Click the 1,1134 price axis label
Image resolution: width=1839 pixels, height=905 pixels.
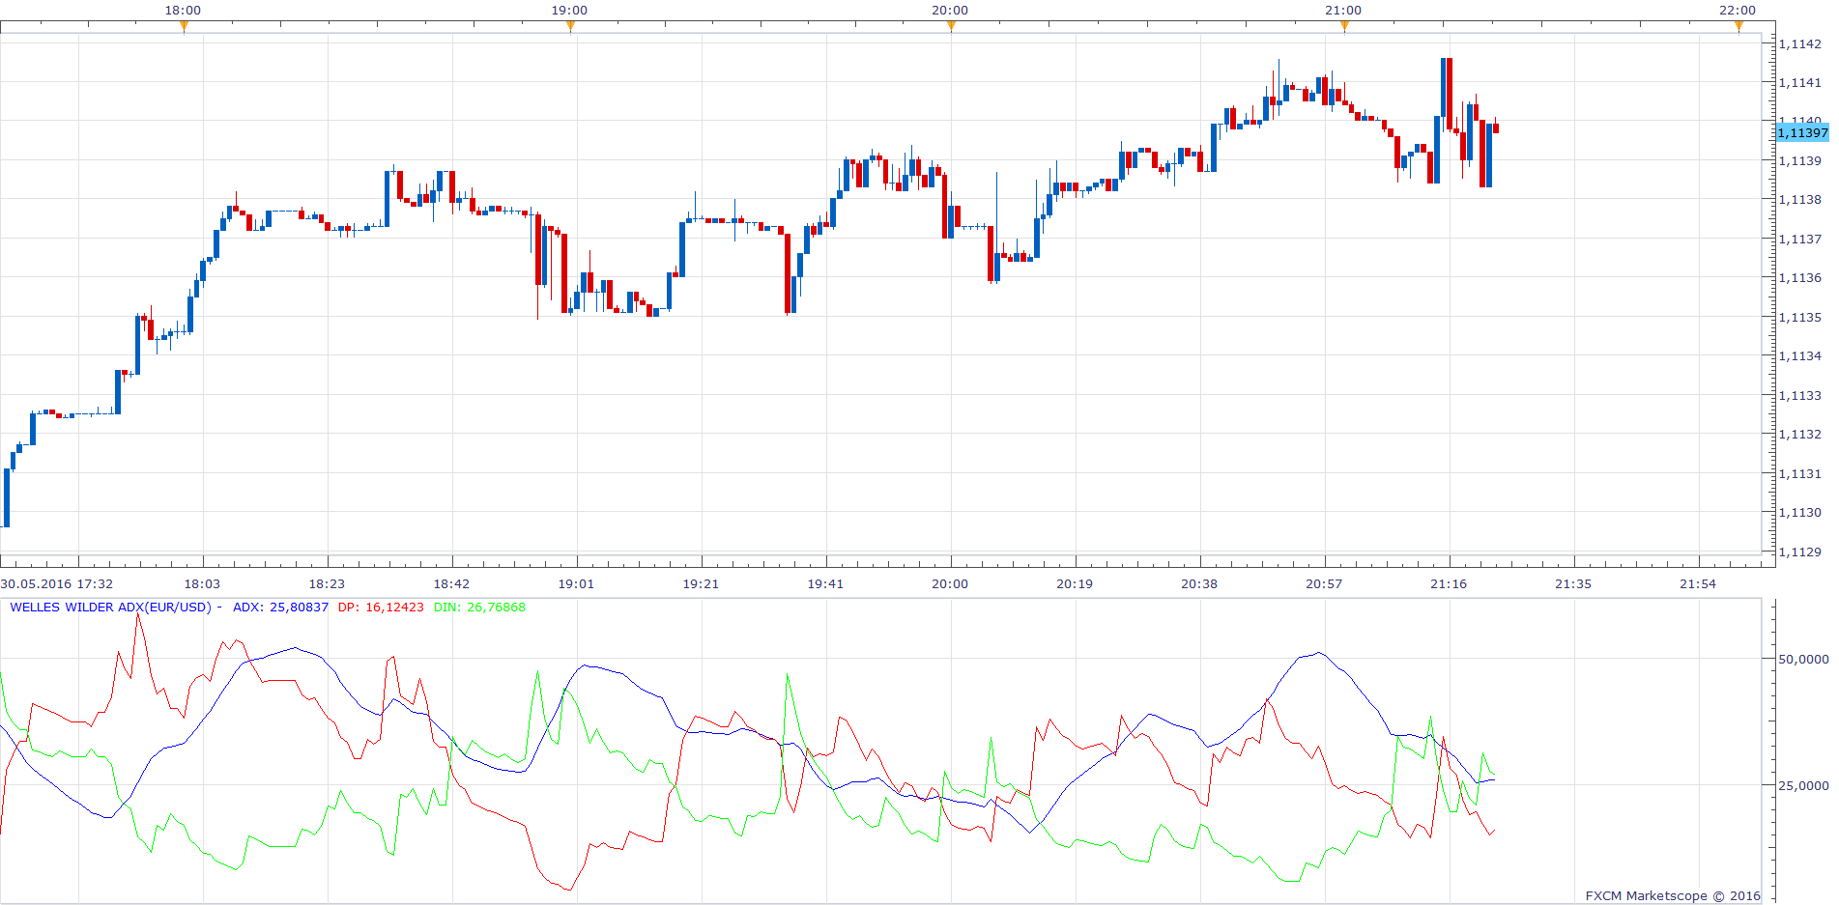(x=1800, y=355)
